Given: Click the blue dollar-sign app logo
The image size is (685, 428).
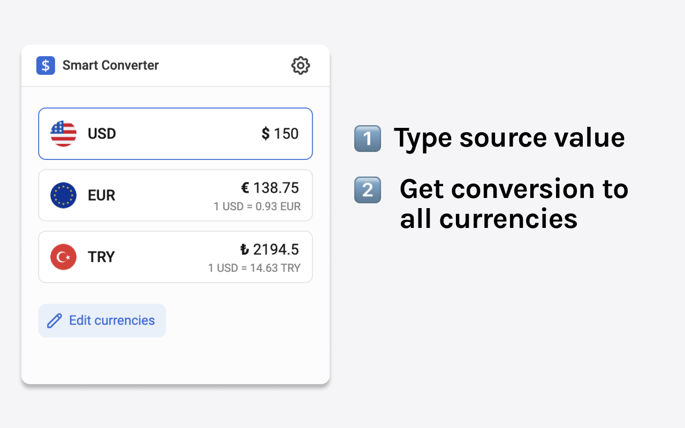Looking at the screenshot, I should point(45,65).
